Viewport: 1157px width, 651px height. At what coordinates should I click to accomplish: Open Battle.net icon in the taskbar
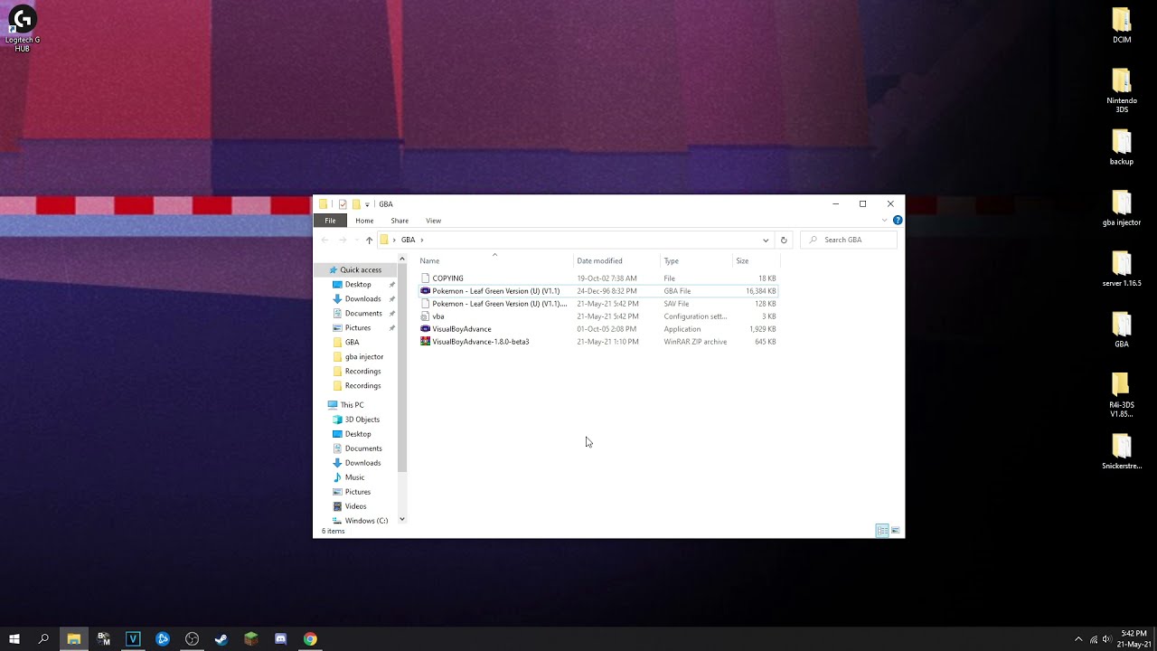(163, 638)
